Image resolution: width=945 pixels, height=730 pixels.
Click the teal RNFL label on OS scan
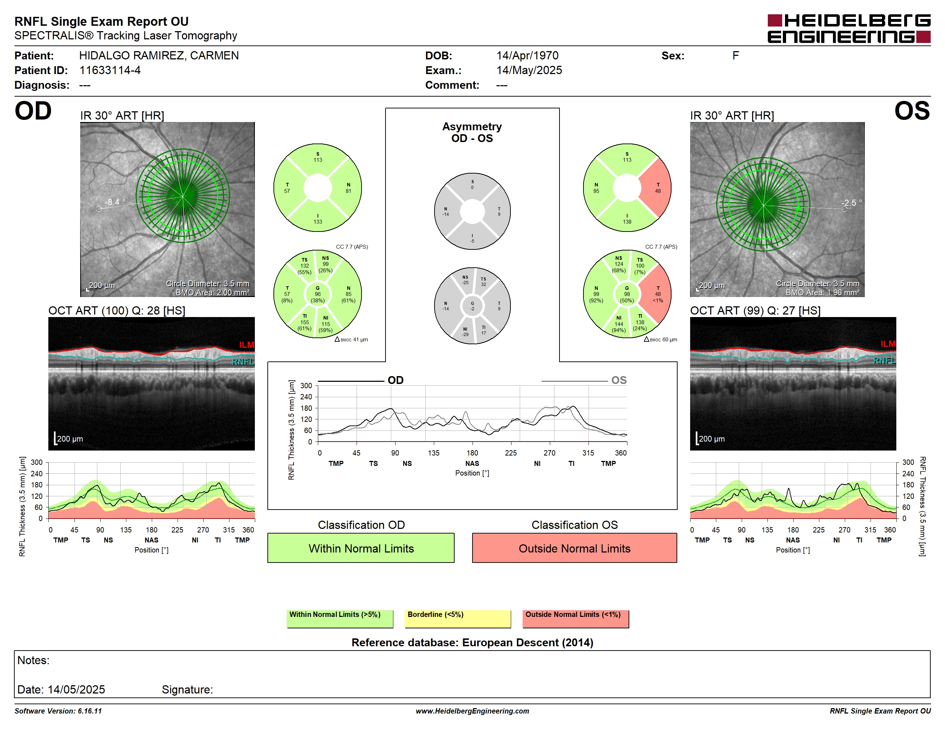[885, 361]
